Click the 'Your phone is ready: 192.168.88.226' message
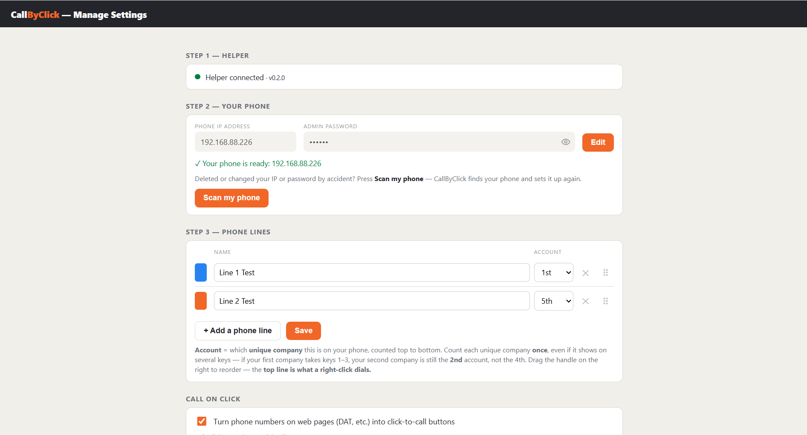Screen dimensions: 807x435 [258, 164]
